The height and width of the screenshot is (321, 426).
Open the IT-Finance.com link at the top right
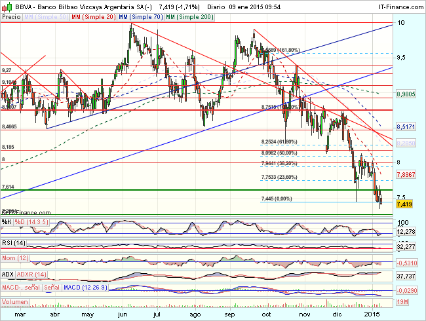(401, 7)
